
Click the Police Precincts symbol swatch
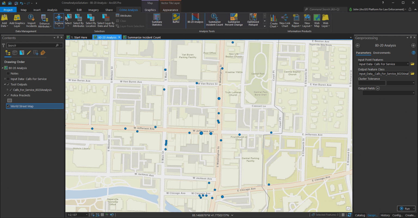(10, 100)
